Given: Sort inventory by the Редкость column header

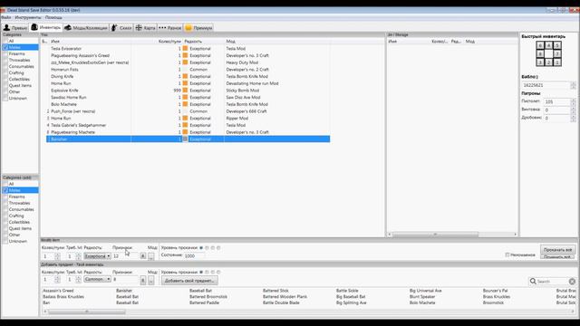Looking at the screenshot, I should [x=193, y=42].
